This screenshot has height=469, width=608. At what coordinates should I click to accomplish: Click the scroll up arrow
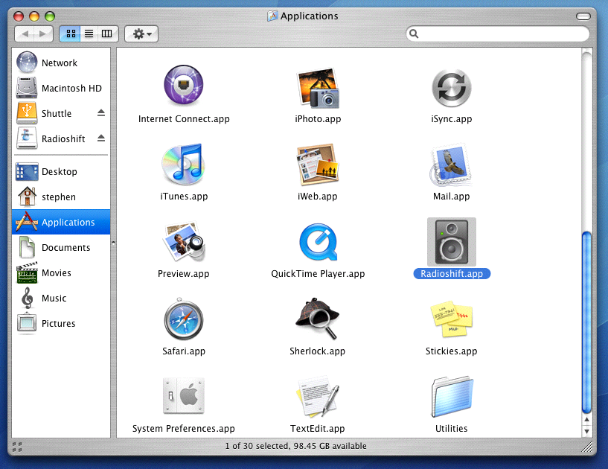tap(586, 419)
